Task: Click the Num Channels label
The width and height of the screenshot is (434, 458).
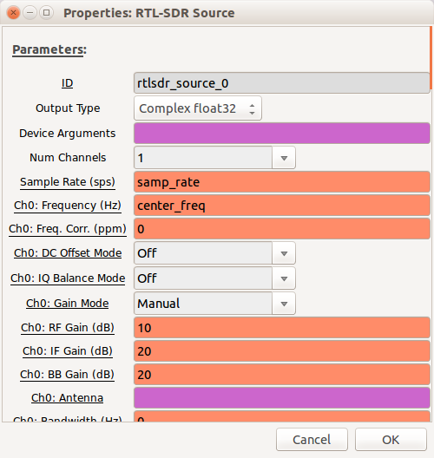Action: point(68,158)
